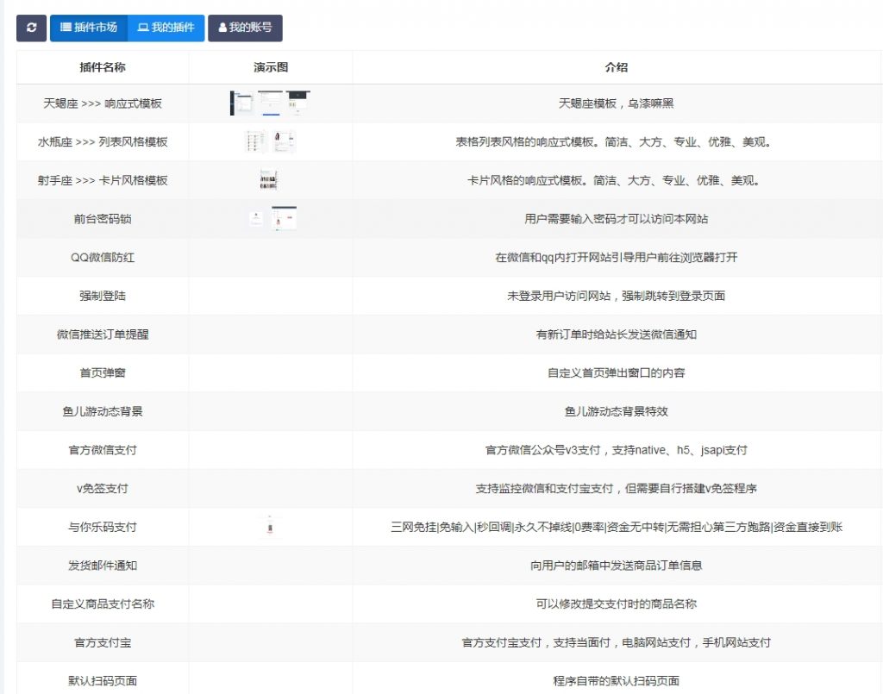Select the 鱼儿游动态背景 plugin name

(103, 411)
